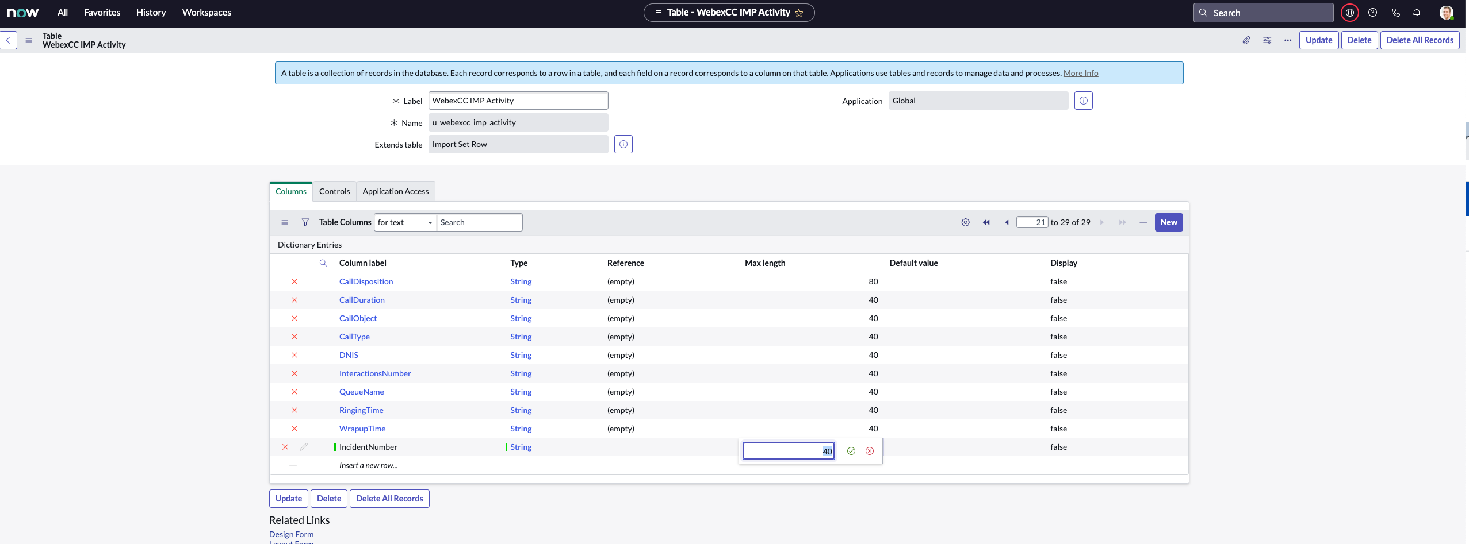Image resolution: width=1469 pixels, height=544 pixels.
Task: Click the page row number field
Action: (1032, 222)
